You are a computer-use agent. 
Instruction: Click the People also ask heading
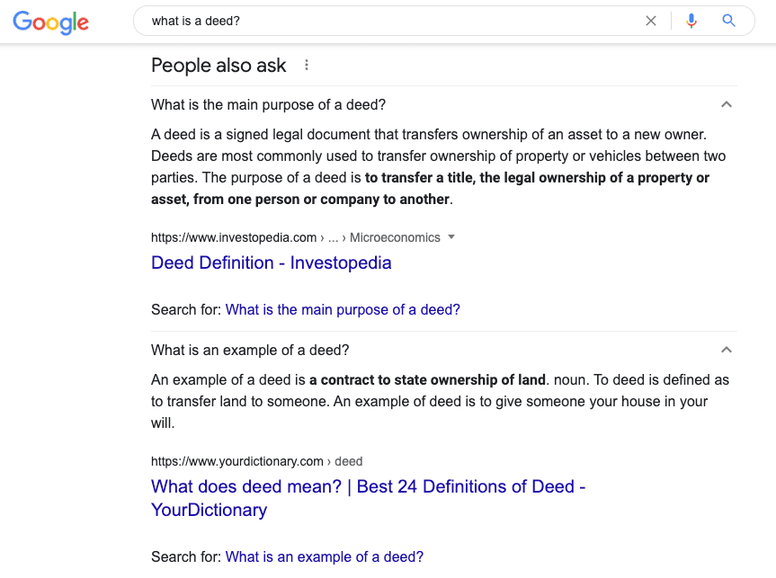pyautogui.click(x=219, y=66)
